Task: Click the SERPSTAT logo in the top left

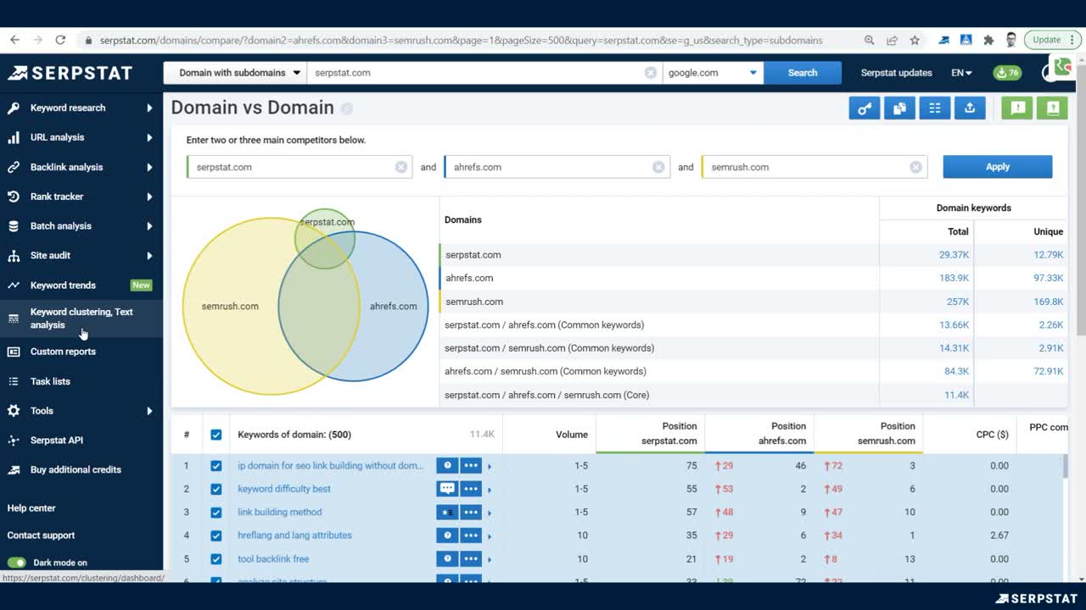Action: tap(70, 73)
